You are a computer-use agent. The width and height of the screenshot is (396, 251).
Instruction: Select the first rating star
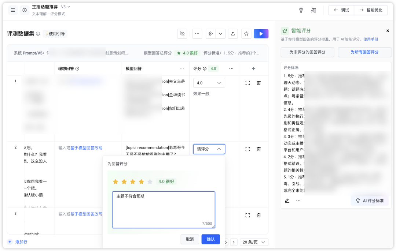tap(115, 181)
